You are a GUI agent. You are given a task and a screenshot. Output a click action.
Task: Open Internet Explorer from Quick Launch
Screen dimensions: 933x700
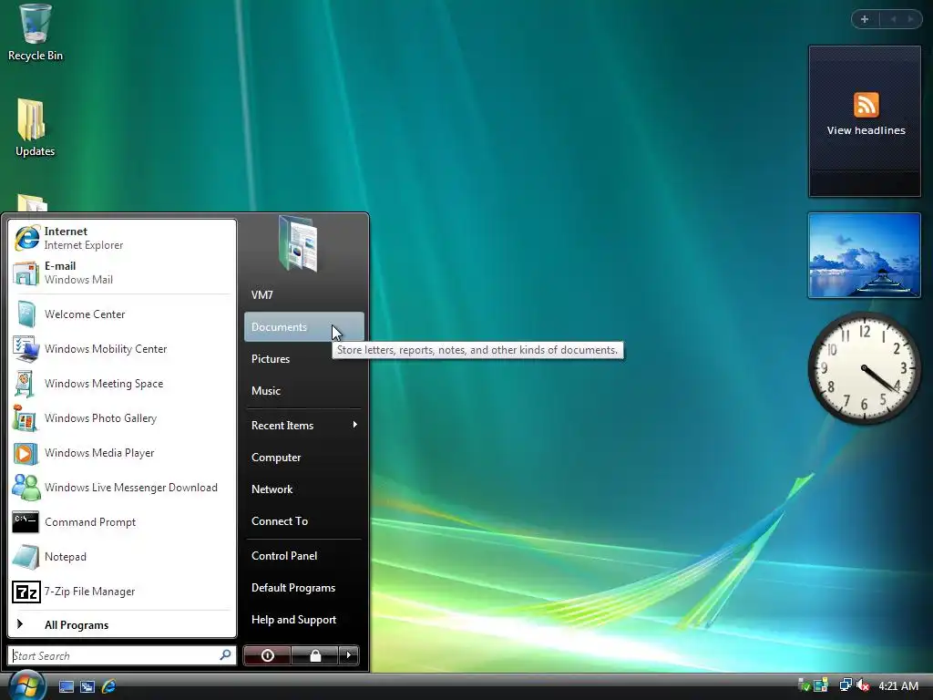tap(109, 686)
